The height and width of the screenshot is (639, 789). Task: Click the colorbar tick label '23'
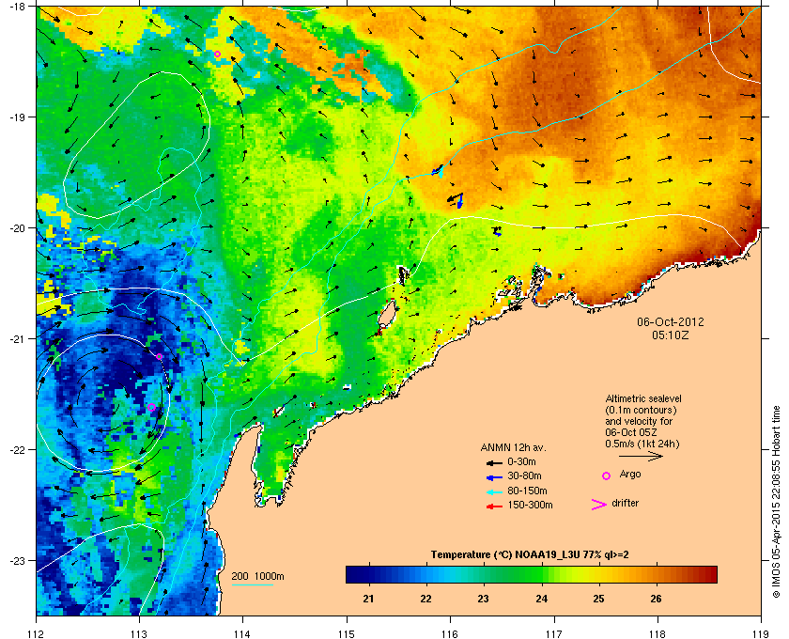pos(483,599)
